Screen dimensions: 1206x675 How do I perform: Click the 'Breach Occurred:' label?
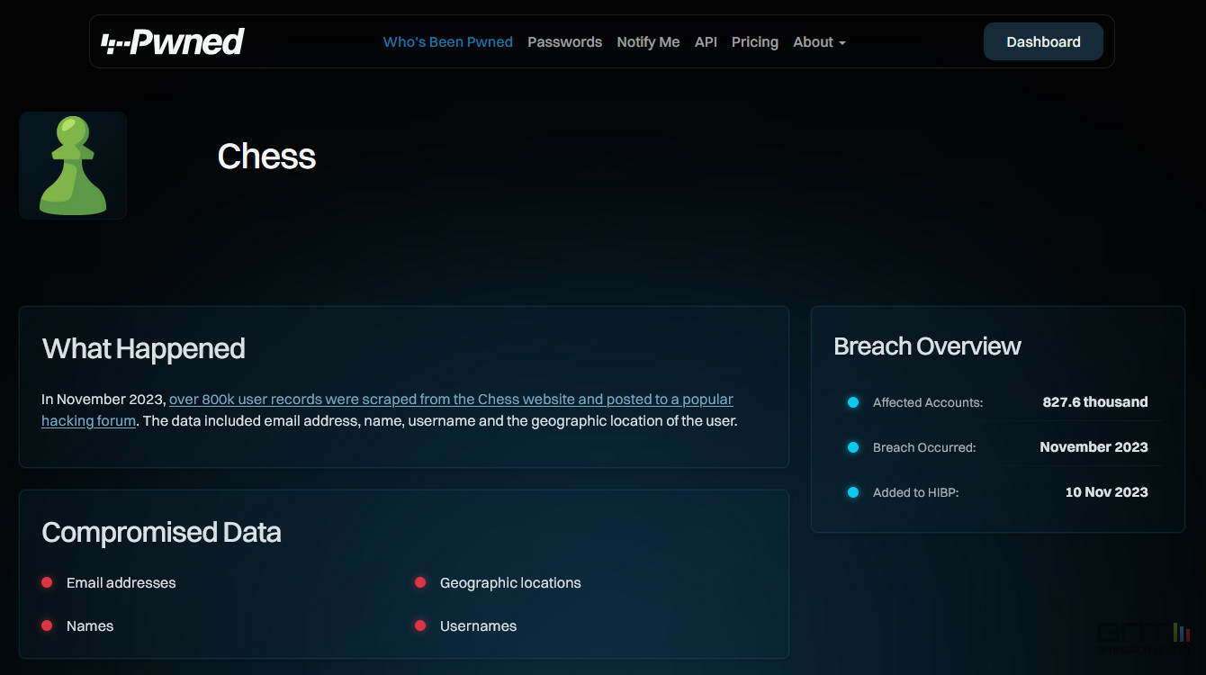point(924,447)
